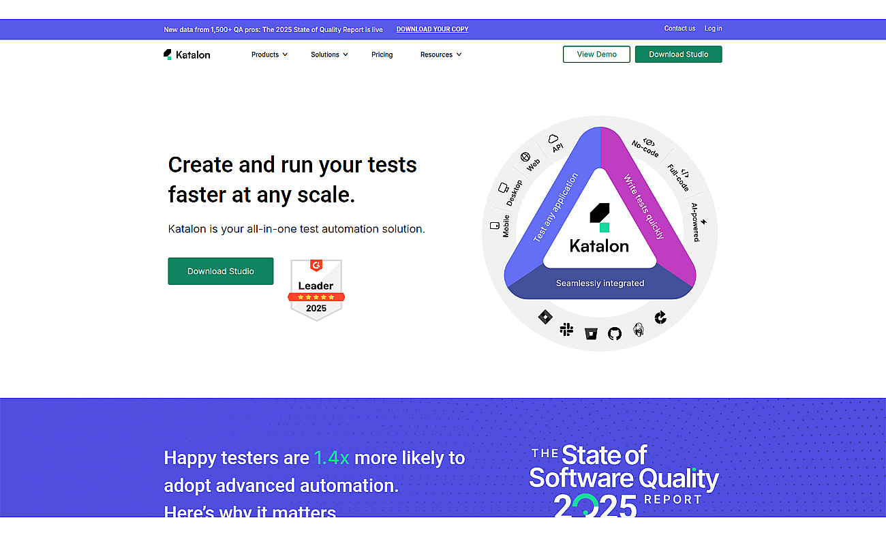Click the 'Test any application' triangle side
Image resolution: width=886 pixels, height=537 pixels.
click(x=554, y=208)
